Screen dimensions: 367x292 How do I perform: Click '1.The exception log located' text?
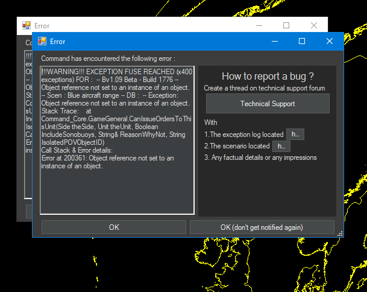pyautogui.click(x=243, y=135)
